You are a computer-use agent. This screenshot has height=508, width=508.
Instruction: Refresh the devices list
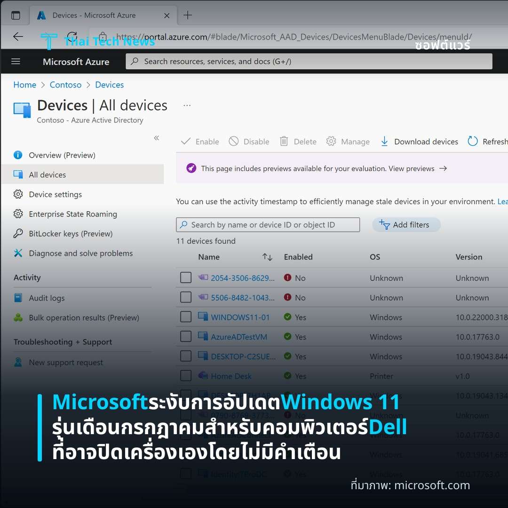tap(488, 142)
